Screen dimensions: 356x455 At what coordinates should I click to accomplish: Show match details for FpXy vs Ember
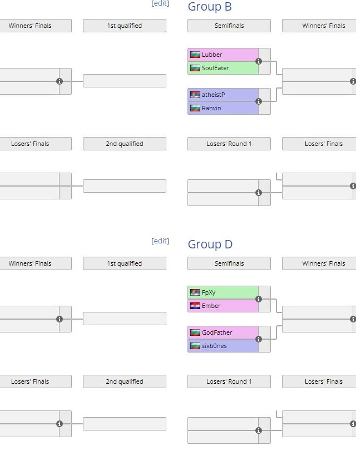tap(259, 299)
